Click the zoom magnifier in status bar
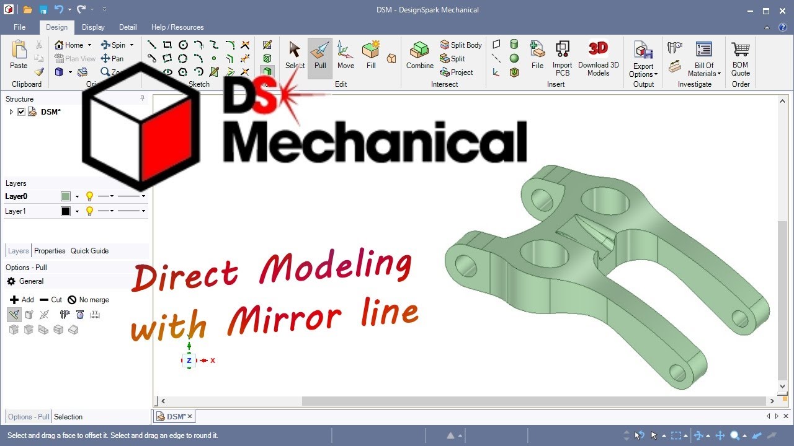This screenshot has height=446, width=794. click(735, 435)
